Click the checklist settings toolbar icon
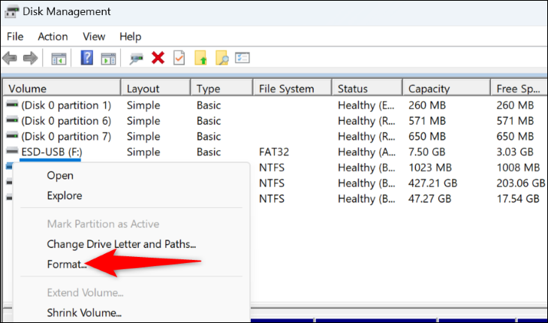 pos(242,58)
